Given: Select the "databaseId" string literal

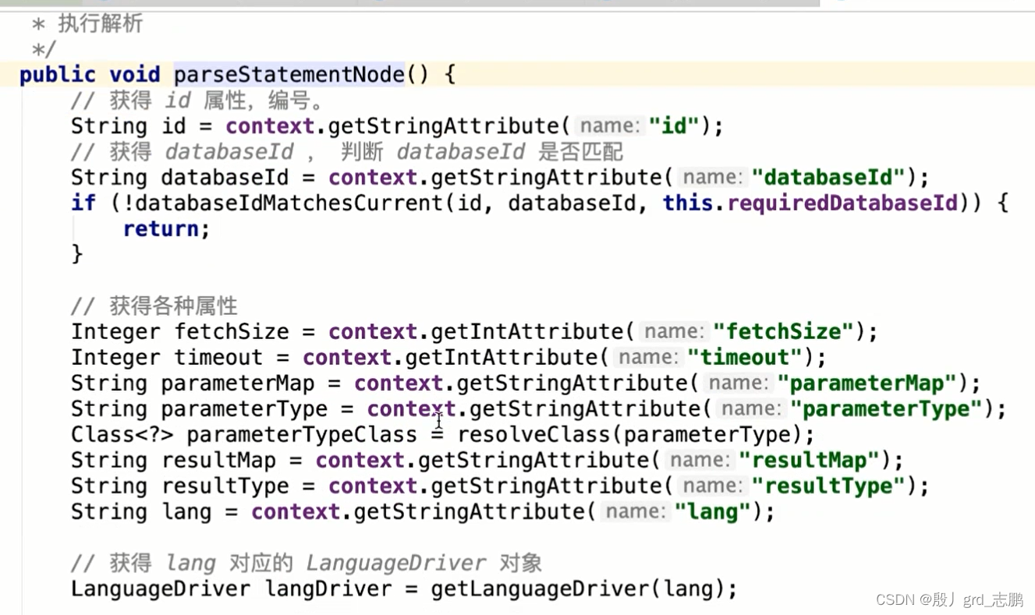Looking at the screenshot, I should [x=828, y=177].
